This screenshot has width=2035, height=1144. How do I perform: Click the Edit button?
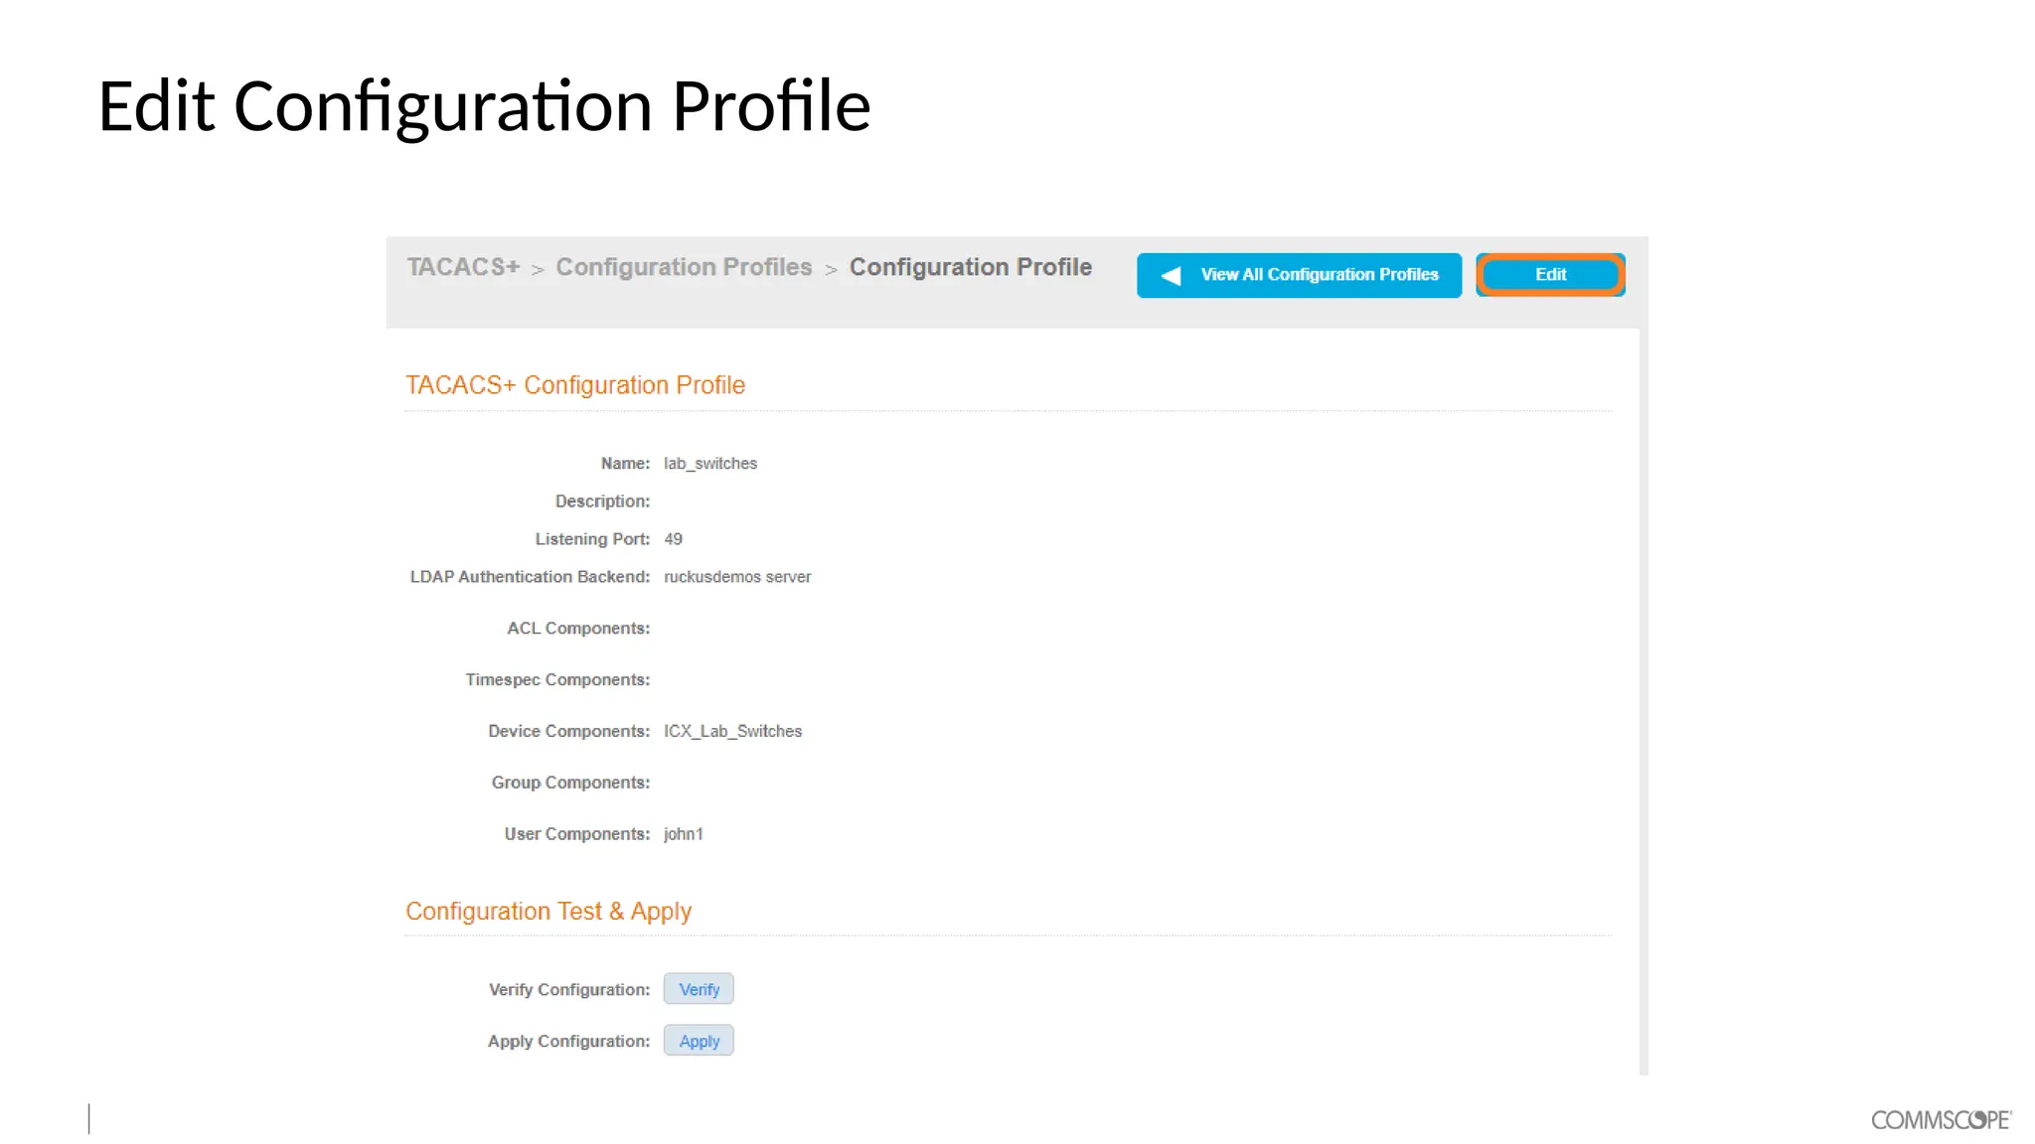pyautogui.click(x=1550, y=275)
